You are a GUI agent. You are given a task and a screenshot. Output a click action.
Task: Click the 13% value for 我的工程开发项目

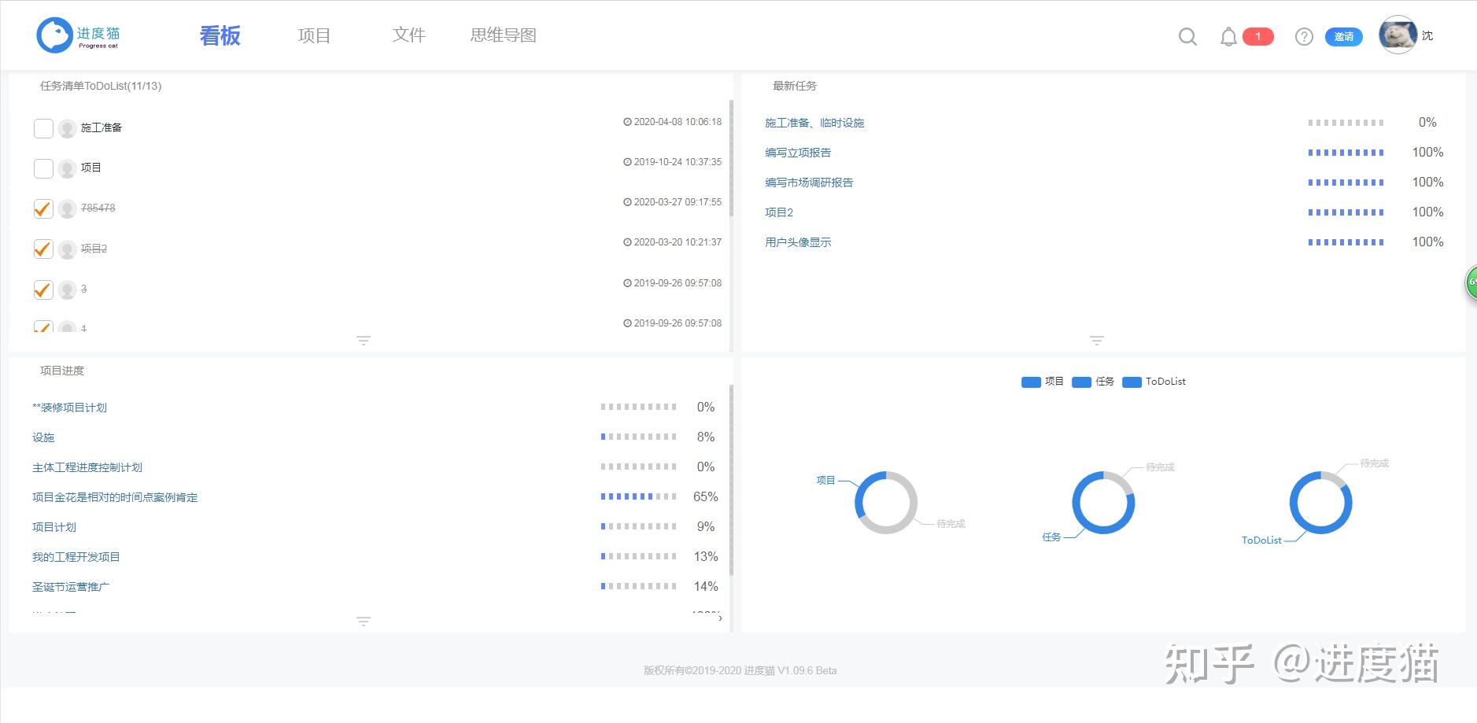[706, 557]
